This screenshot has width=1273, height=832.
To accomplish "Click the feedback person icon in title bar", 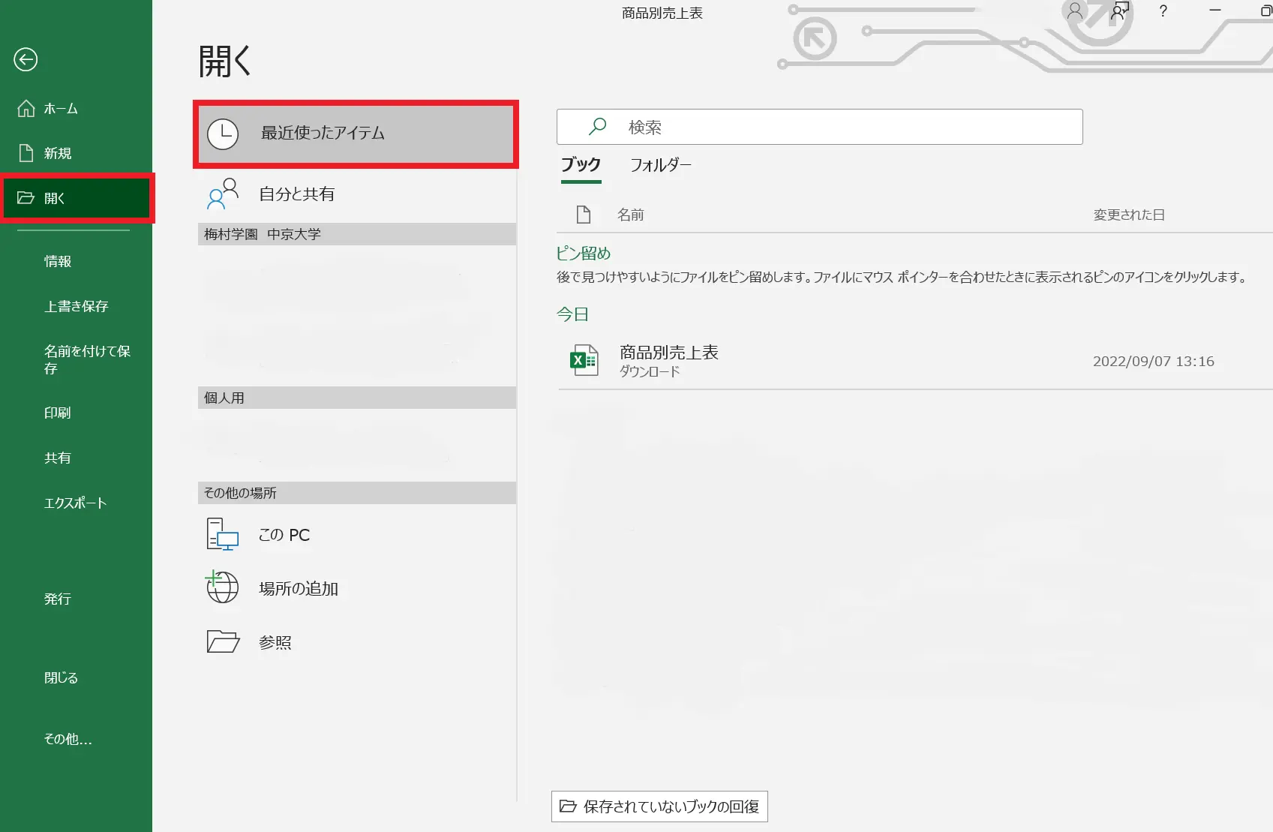I will [x=1120, y=11].
